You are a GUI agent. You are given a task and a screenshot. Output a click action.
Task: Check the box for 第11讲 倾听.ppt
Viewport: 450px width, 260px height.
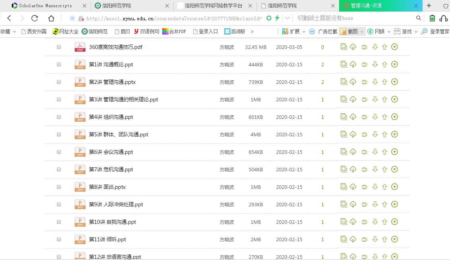pyautogui.click(x=58, y=239)
